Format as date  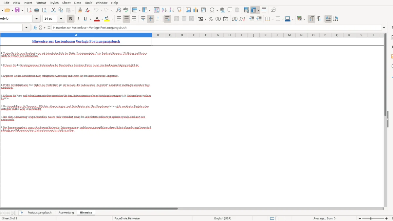226,19
